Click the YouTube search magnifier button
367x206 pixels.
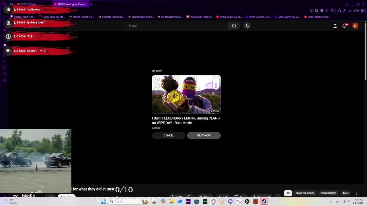pos(234,26)
